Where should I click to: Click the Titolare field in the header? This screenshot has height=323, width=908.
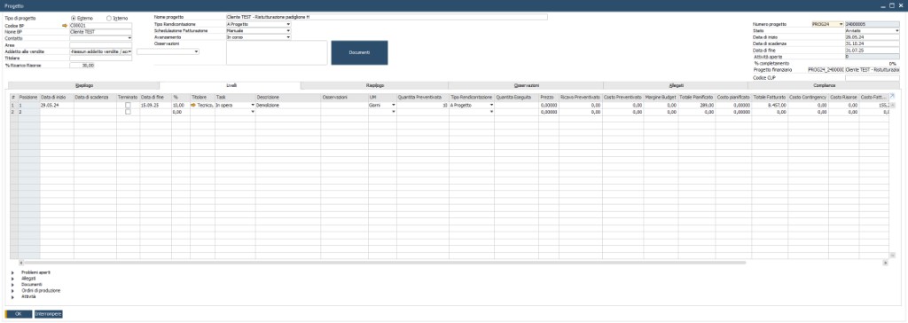[x=101, y=58]
